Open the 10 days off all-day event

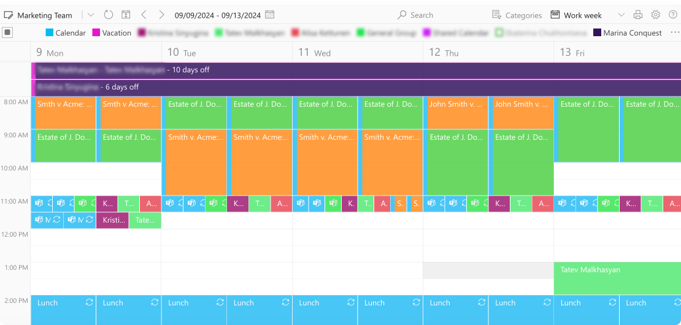pyautogui.click(x=356, y=71)
